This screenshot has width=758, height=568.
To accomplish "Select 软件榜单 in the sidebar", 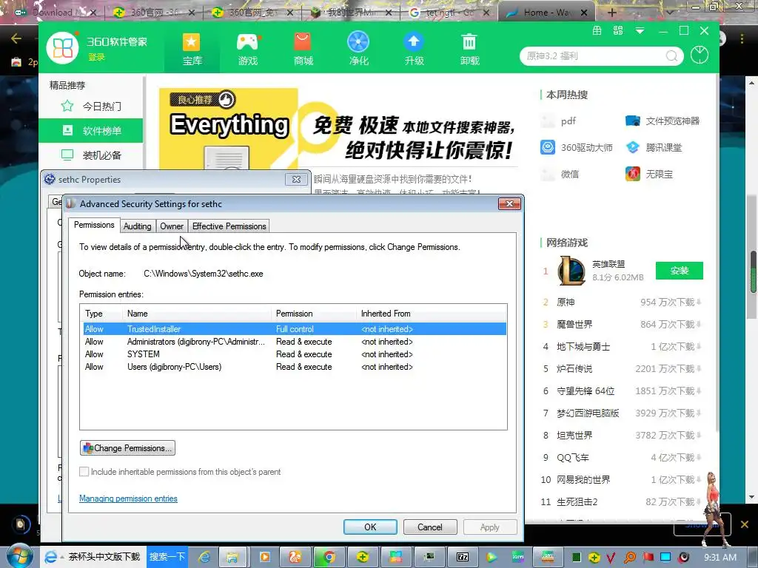I will tap(91, 130).
